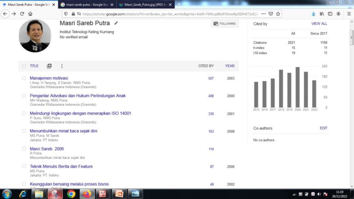Open Google Chrome from taskbar
Viewport: 354px width, 199px height.
click(x=71, y=194)
